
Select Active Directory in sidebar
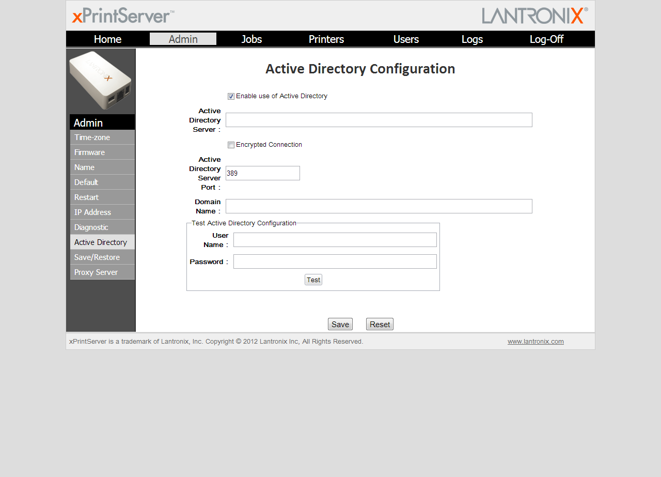tap(102, 242)
